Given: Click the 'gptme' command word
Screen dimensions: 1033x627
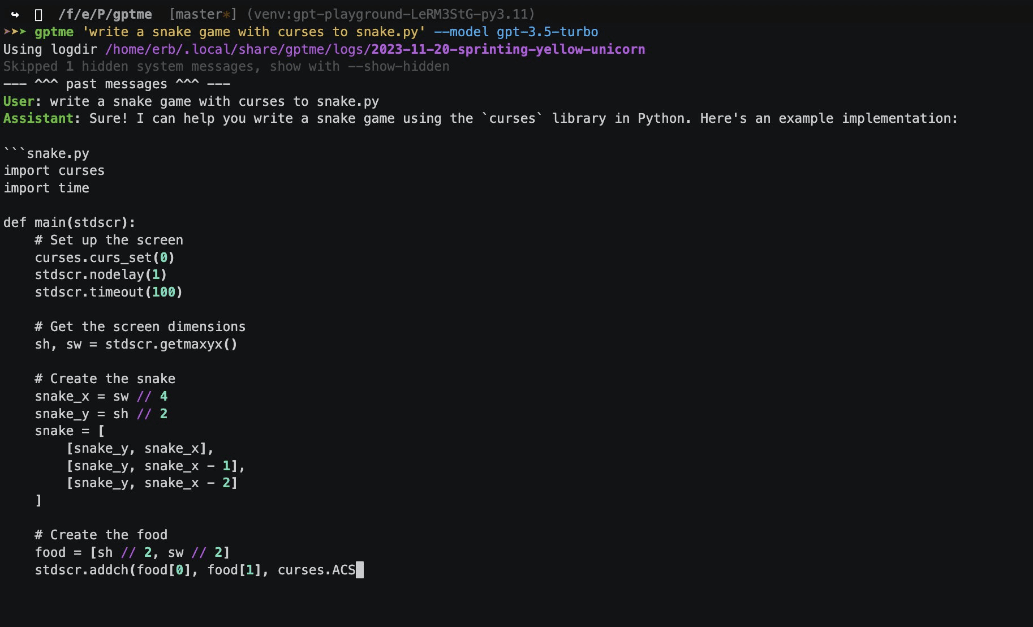Looking at the screenshot, I should 54,32.
